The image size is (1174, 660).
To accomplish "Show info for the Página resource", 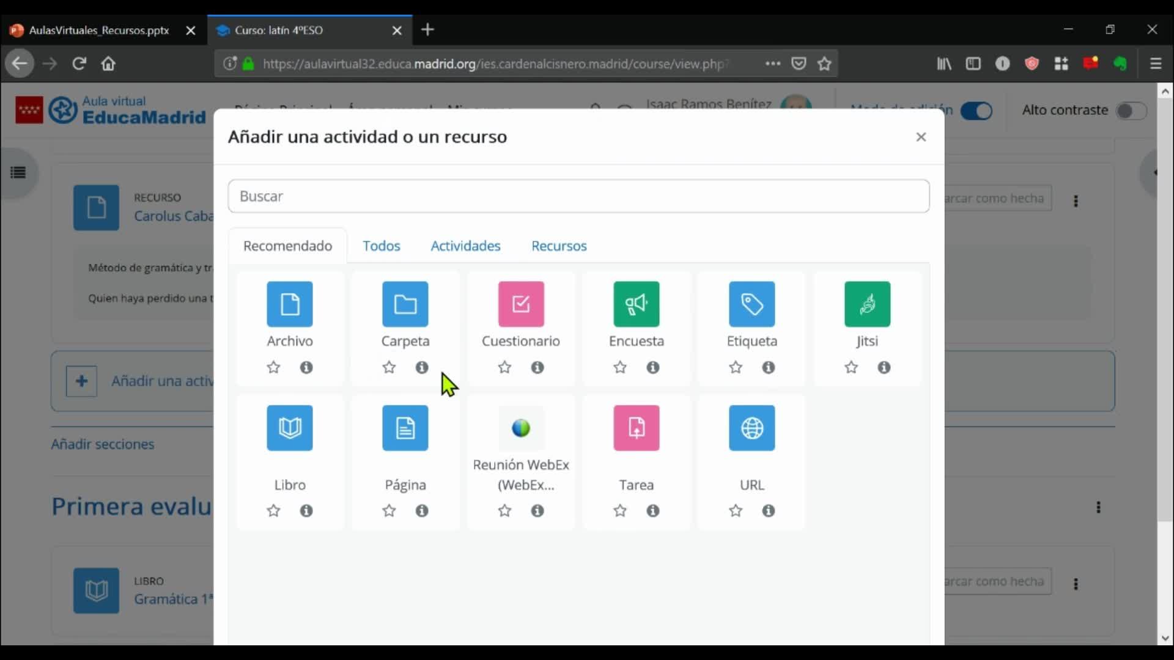I will click(422, 510).
